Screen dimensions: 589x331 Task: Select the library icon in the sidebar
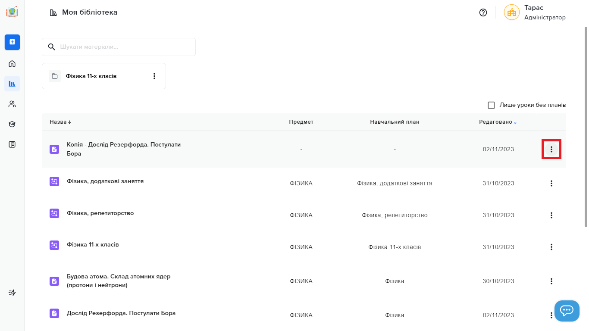point(12,84)
